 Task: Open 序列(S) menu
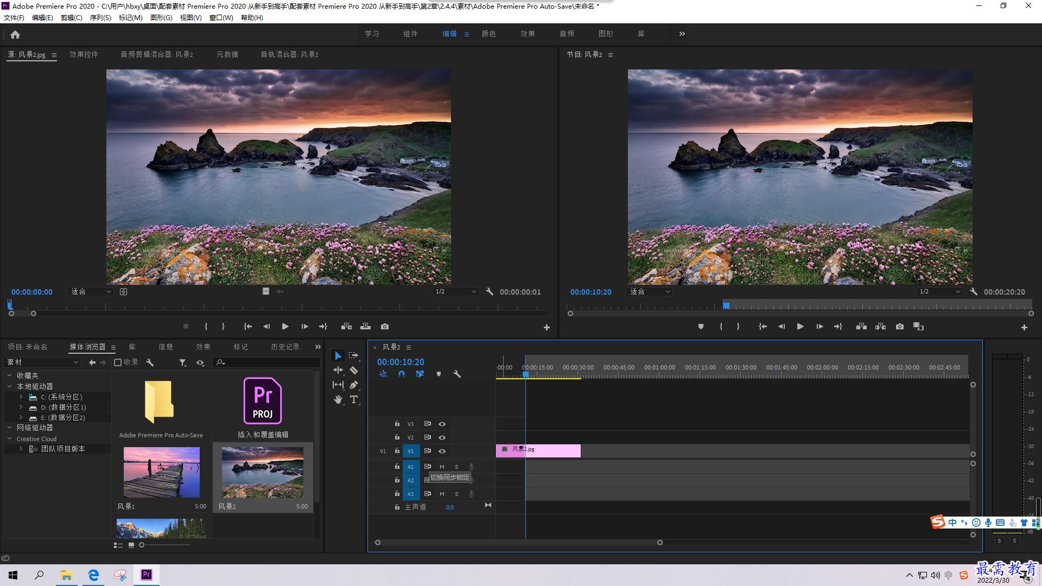pos(100,18)
